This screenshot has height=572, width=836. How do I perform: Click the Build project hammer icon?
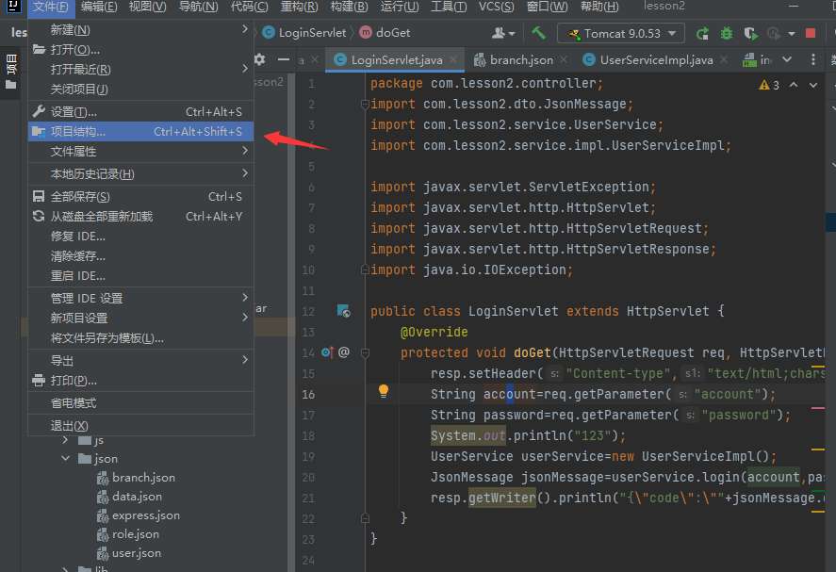pos(538,33)
